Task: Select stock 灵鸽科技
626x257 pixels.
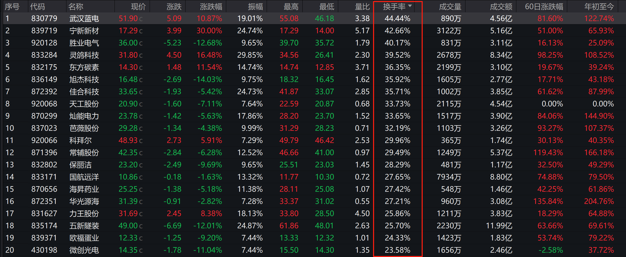Action: 84,55
